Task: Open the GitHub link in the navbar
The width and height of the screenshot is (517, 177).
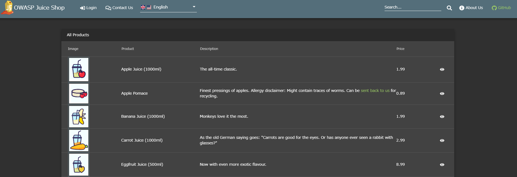Action: 501,8
